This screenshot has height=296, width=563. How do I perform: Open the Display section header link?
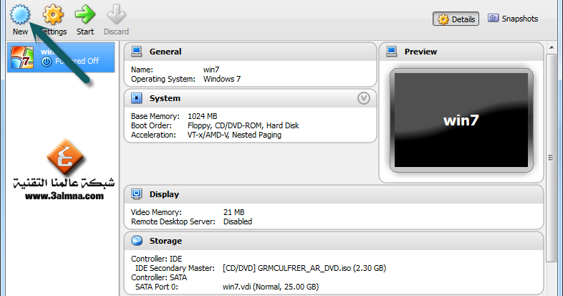tap(164, 194)
